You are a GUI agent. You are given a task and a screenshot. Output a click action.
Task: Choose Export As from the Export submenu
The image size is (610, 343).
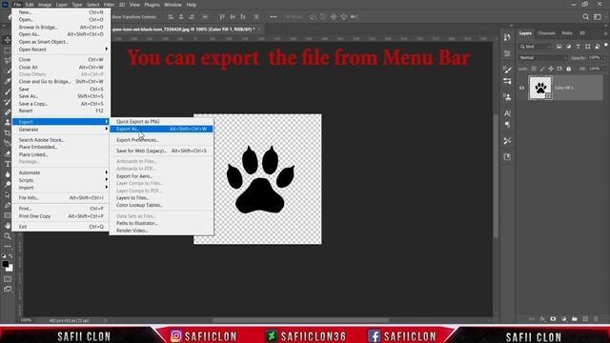click(x=161, y=130)
